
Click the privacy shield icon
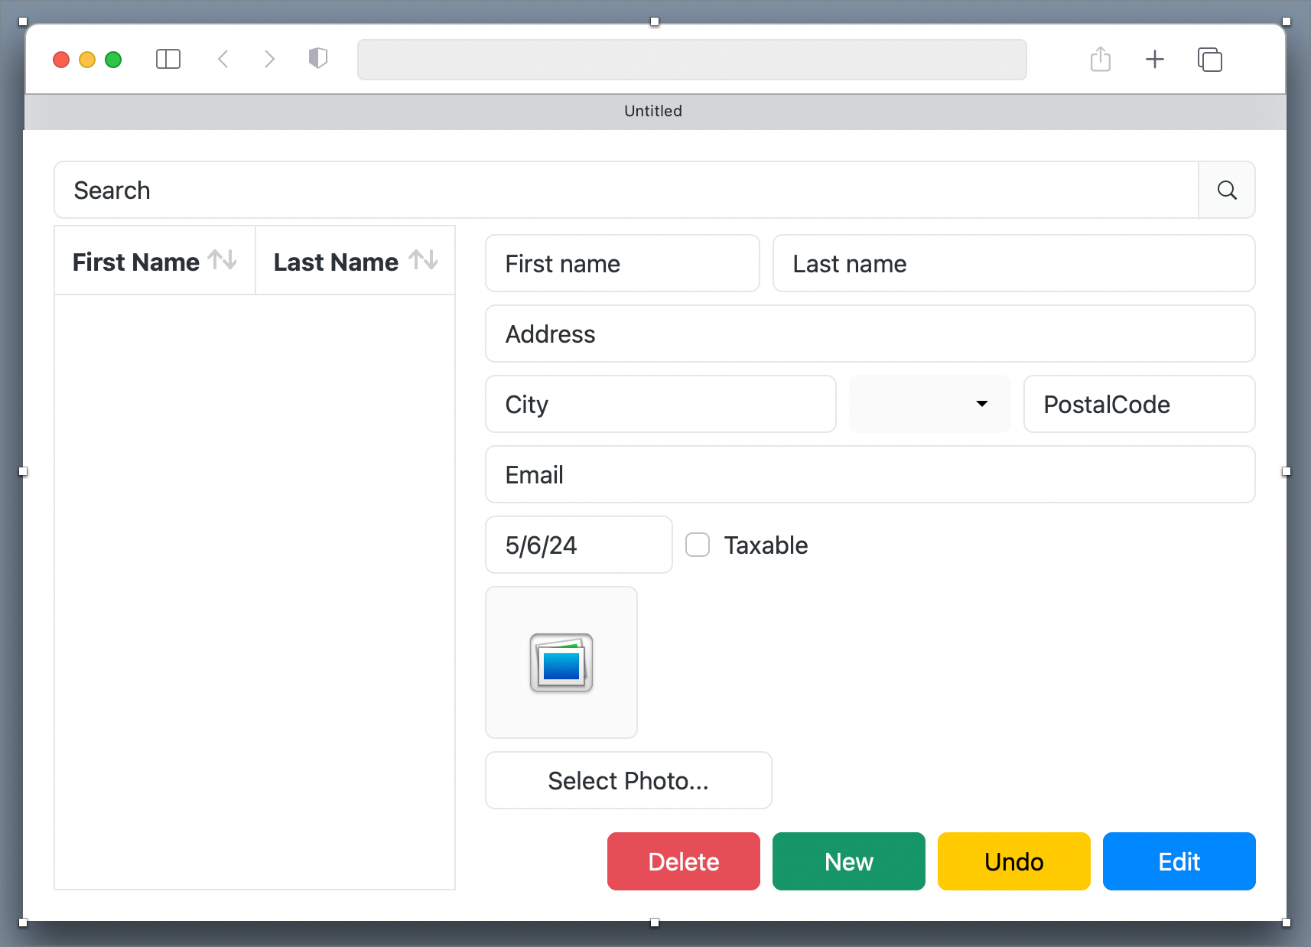point(318,58)
